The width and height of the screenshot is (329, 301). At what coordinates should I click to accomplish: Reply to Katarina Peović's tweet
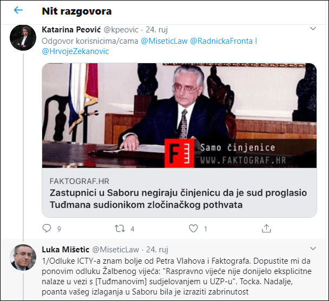pos(47,229)
